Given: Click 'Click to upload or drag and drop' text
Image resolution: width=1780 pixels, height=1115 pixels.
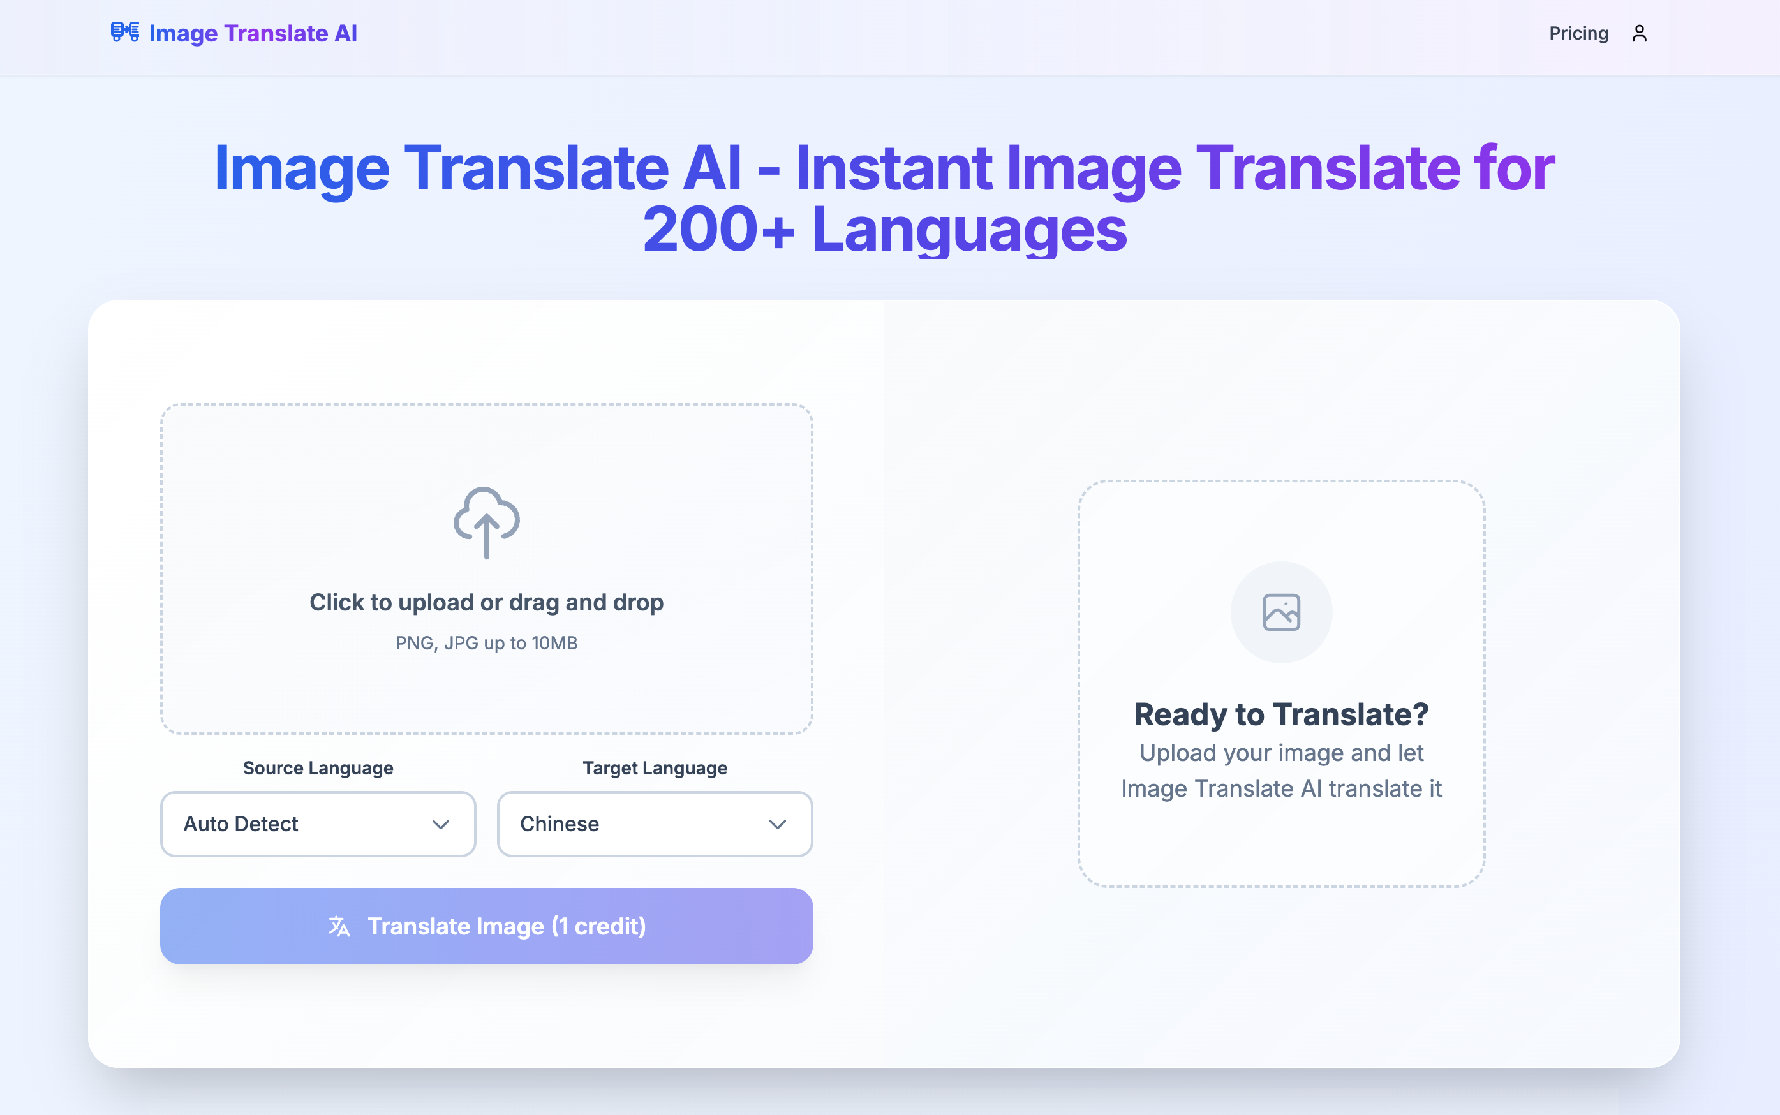Looking at the screenshot, I should tap(486, 603).
